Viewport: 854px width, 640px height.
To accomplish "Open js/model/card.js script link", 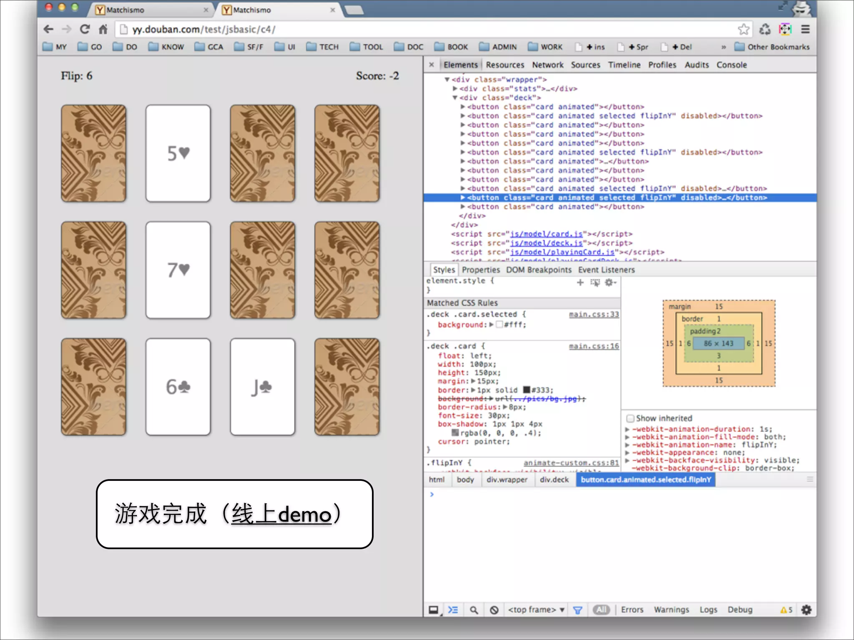I will [x=546, y=234].
